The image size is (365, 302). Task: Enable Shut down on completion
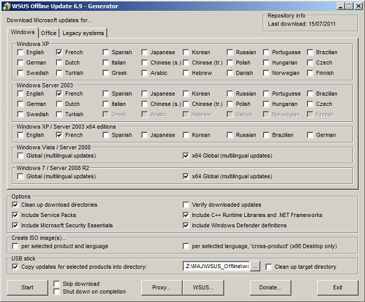coord(56,292)
